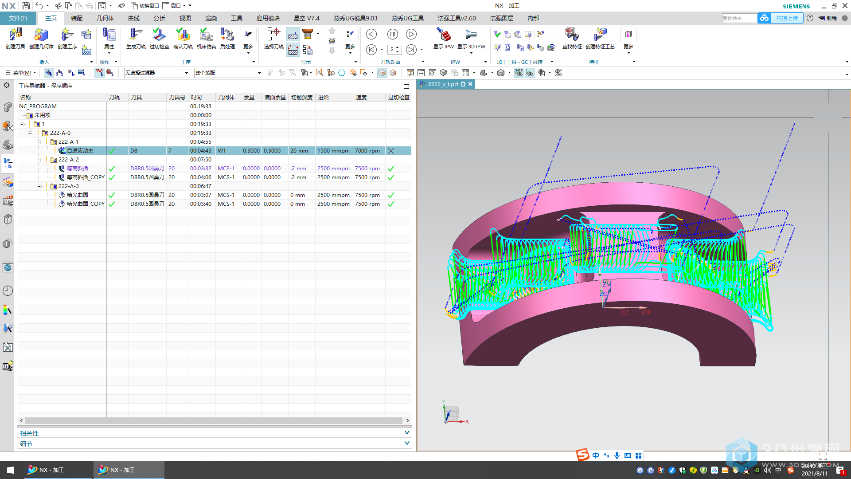Screen dimensions: 851x479
Task: Step animation to next operation
Action: coord(411,49)
